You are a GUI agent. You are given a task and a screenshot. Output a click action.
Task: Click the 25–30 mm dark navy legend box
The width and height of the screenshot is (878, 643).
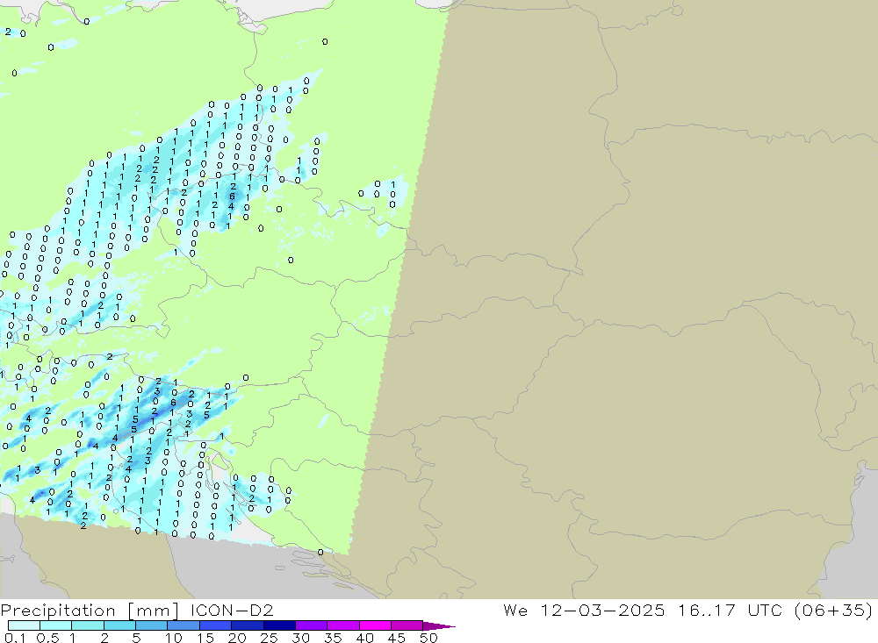pos(279,625)
